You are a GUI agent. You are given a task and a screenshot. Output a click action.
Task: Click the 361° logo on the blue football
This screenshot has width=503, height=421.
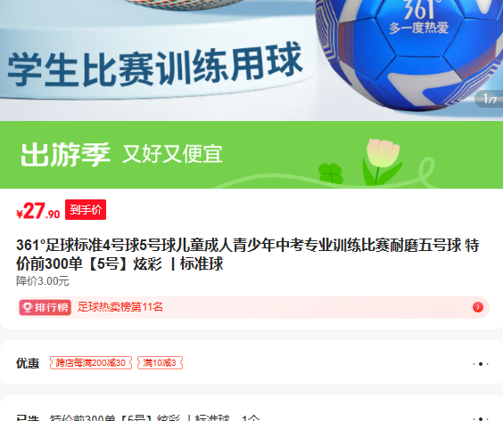(420, 9)
